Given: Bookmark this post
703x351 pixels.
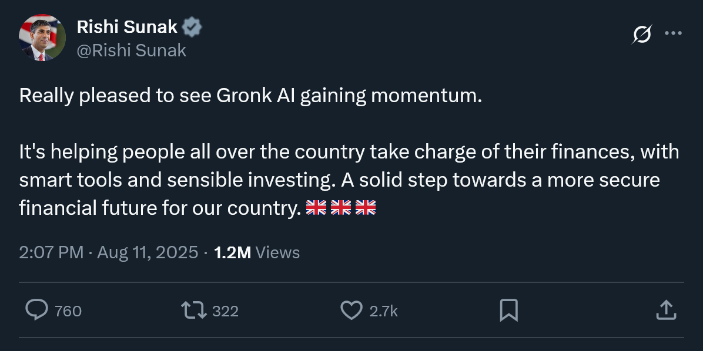Looking at the screenshot, I should point(508,310).
